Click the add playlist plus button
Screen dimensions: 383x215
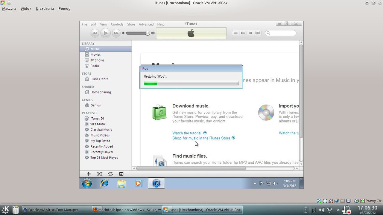point(89,174)
